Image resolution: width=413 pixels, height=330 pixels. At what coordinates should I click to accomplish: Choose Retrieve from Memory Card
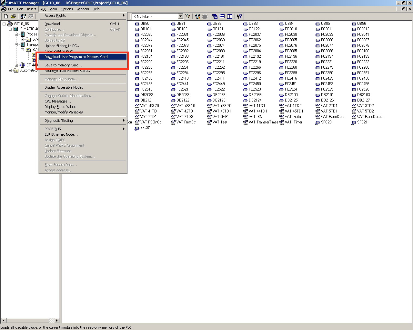coord(83,71)
